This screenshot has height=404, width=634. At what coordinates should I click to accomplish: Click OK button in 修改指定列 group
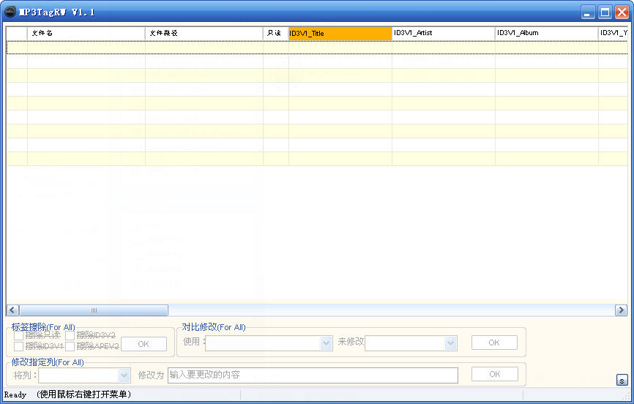(x=494, y=374)
